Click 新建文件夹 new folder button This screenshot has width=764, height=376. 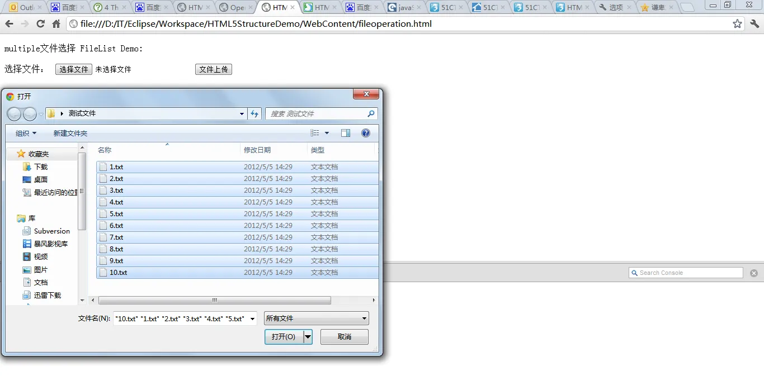[x=70, y=133]
